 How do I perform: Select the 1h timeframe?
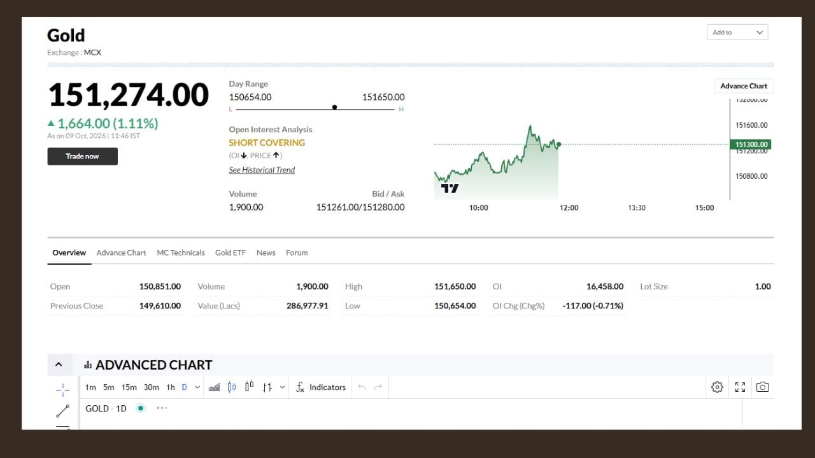coord(171,387)
